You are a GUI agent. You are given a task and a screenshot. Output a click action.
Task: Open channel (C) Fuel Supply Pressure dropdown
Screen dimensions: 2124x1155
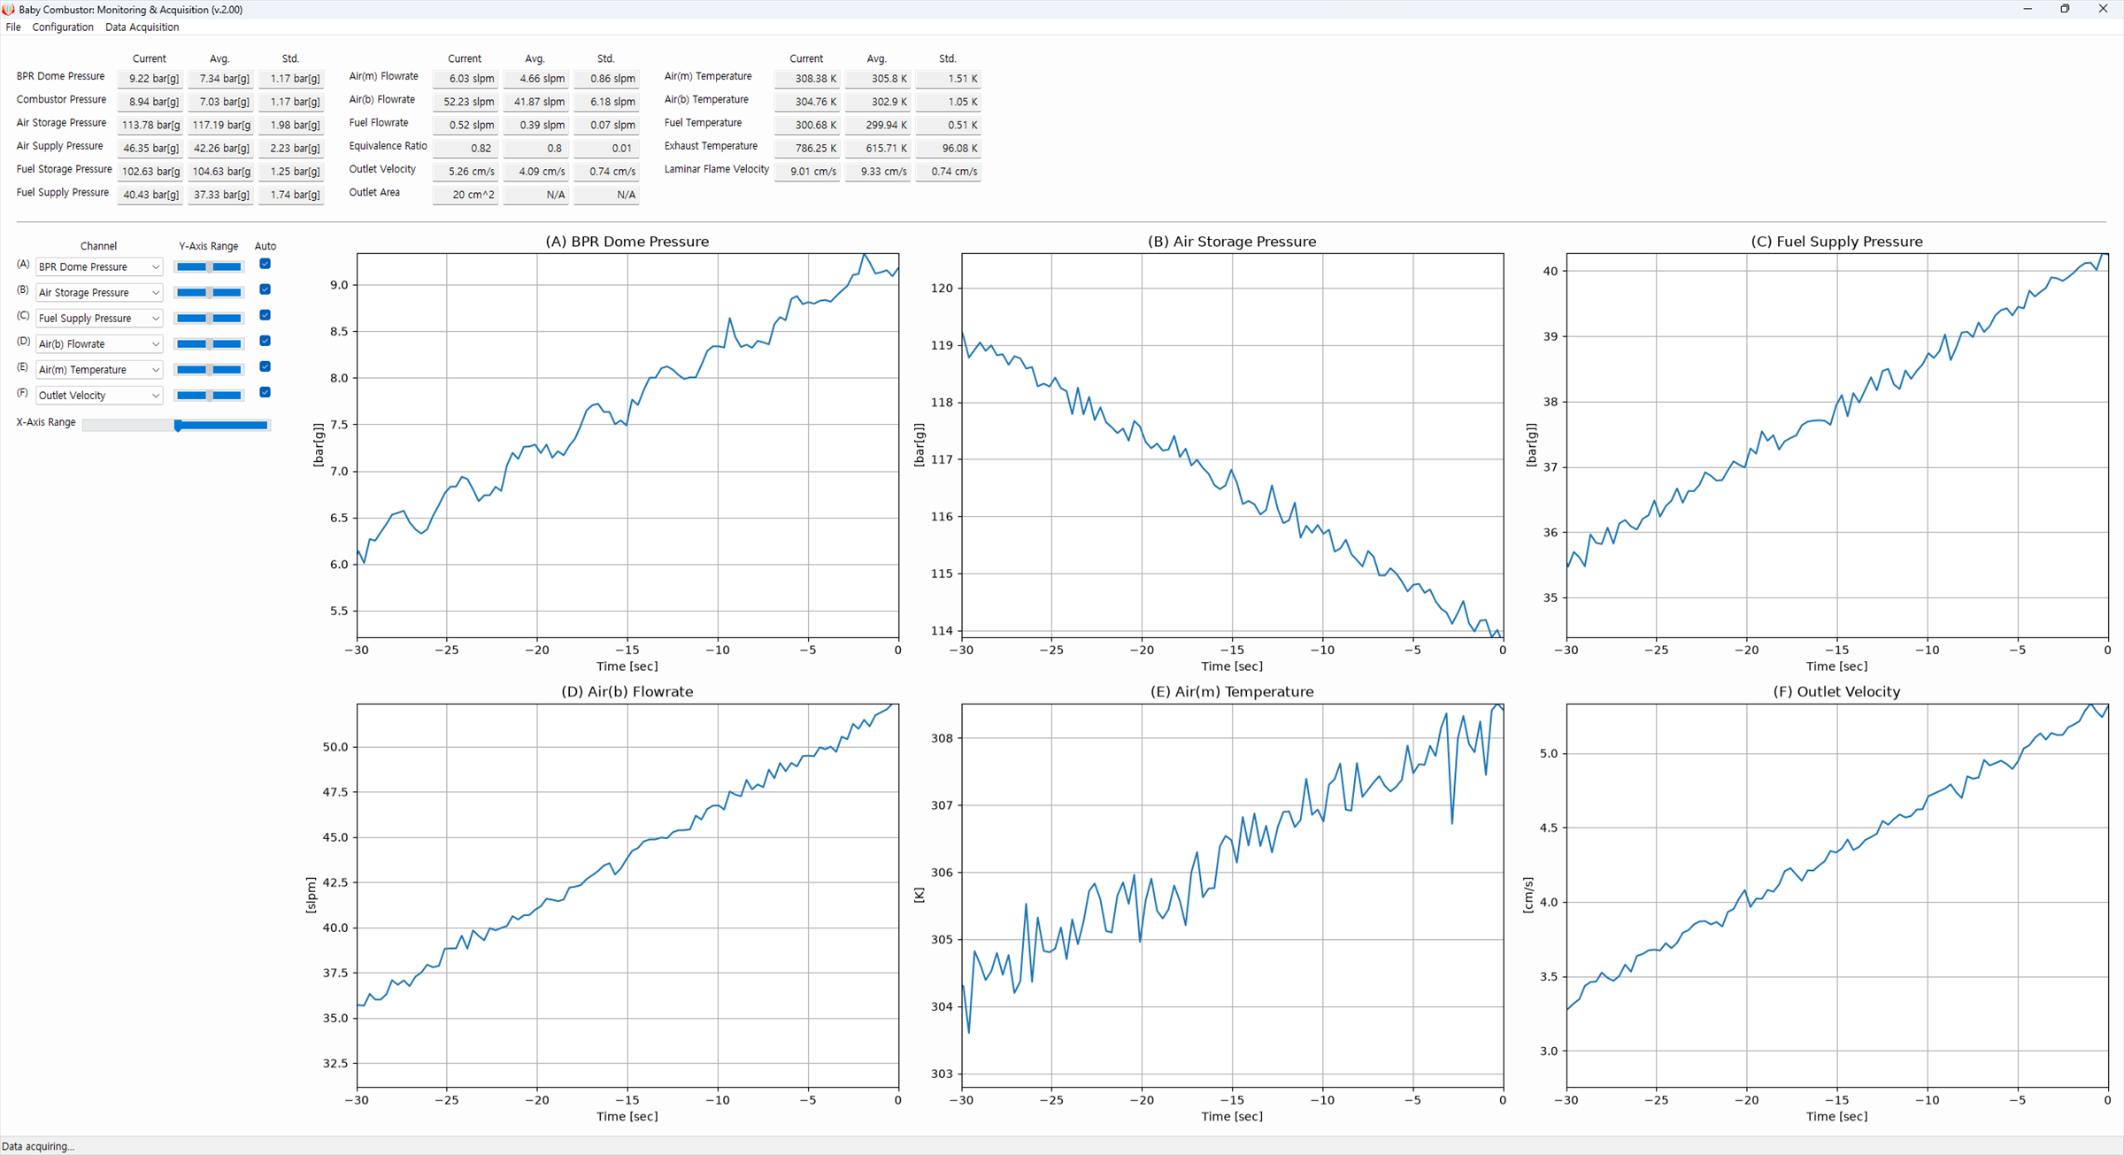click(99, 318)
